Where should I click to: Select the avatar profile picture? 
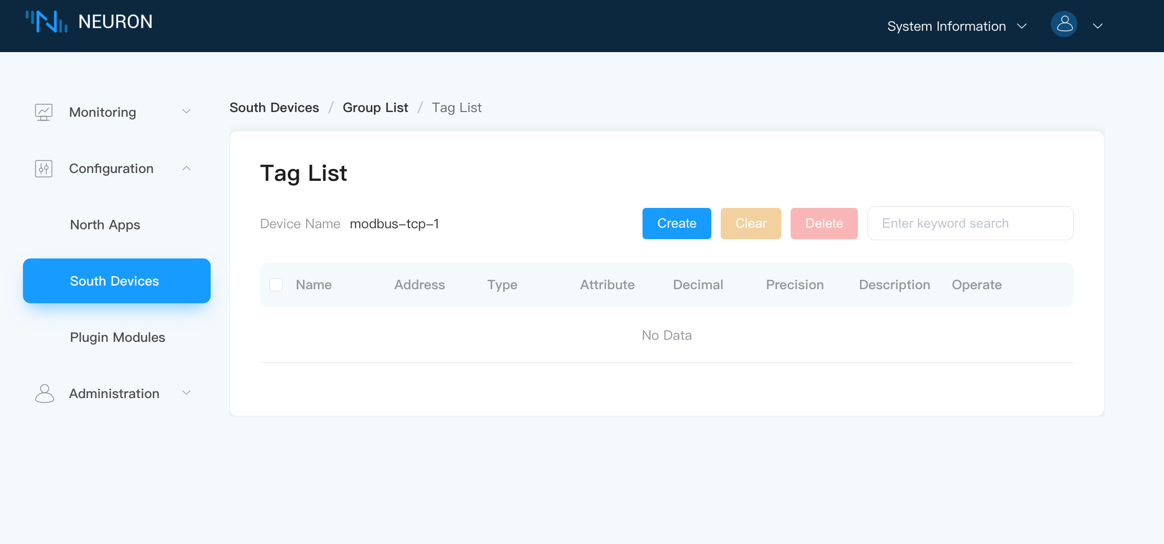point(1064,24)
